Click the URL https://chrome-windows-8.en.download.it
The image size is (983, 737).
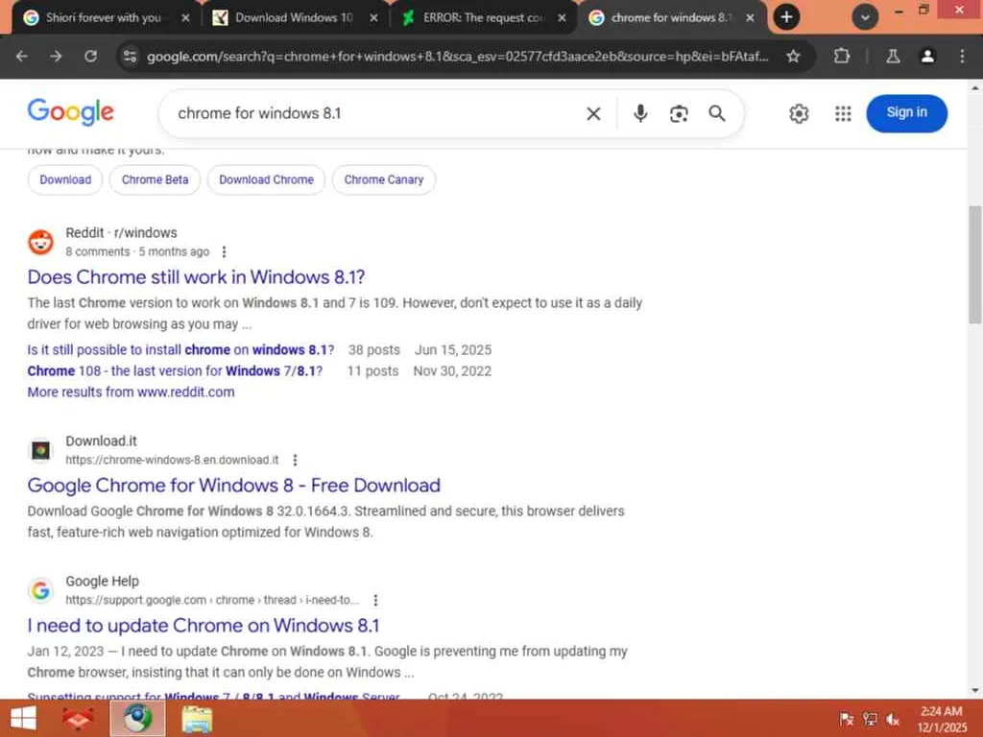[172, 460]
